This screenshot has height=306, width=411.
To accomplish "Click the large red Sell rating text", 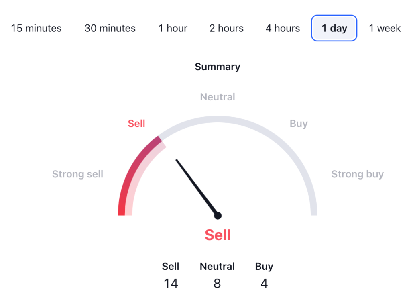I will [218, 235].
